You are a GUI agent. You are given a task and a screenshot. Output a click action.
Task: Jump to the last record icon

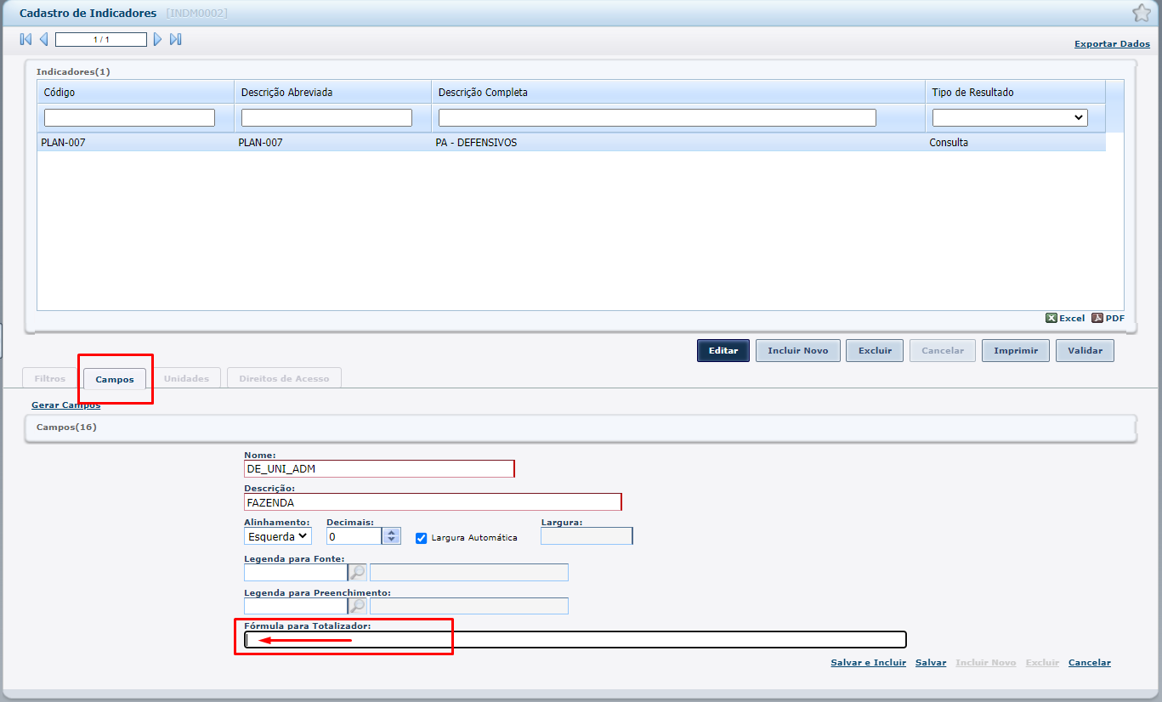point(176,39)
